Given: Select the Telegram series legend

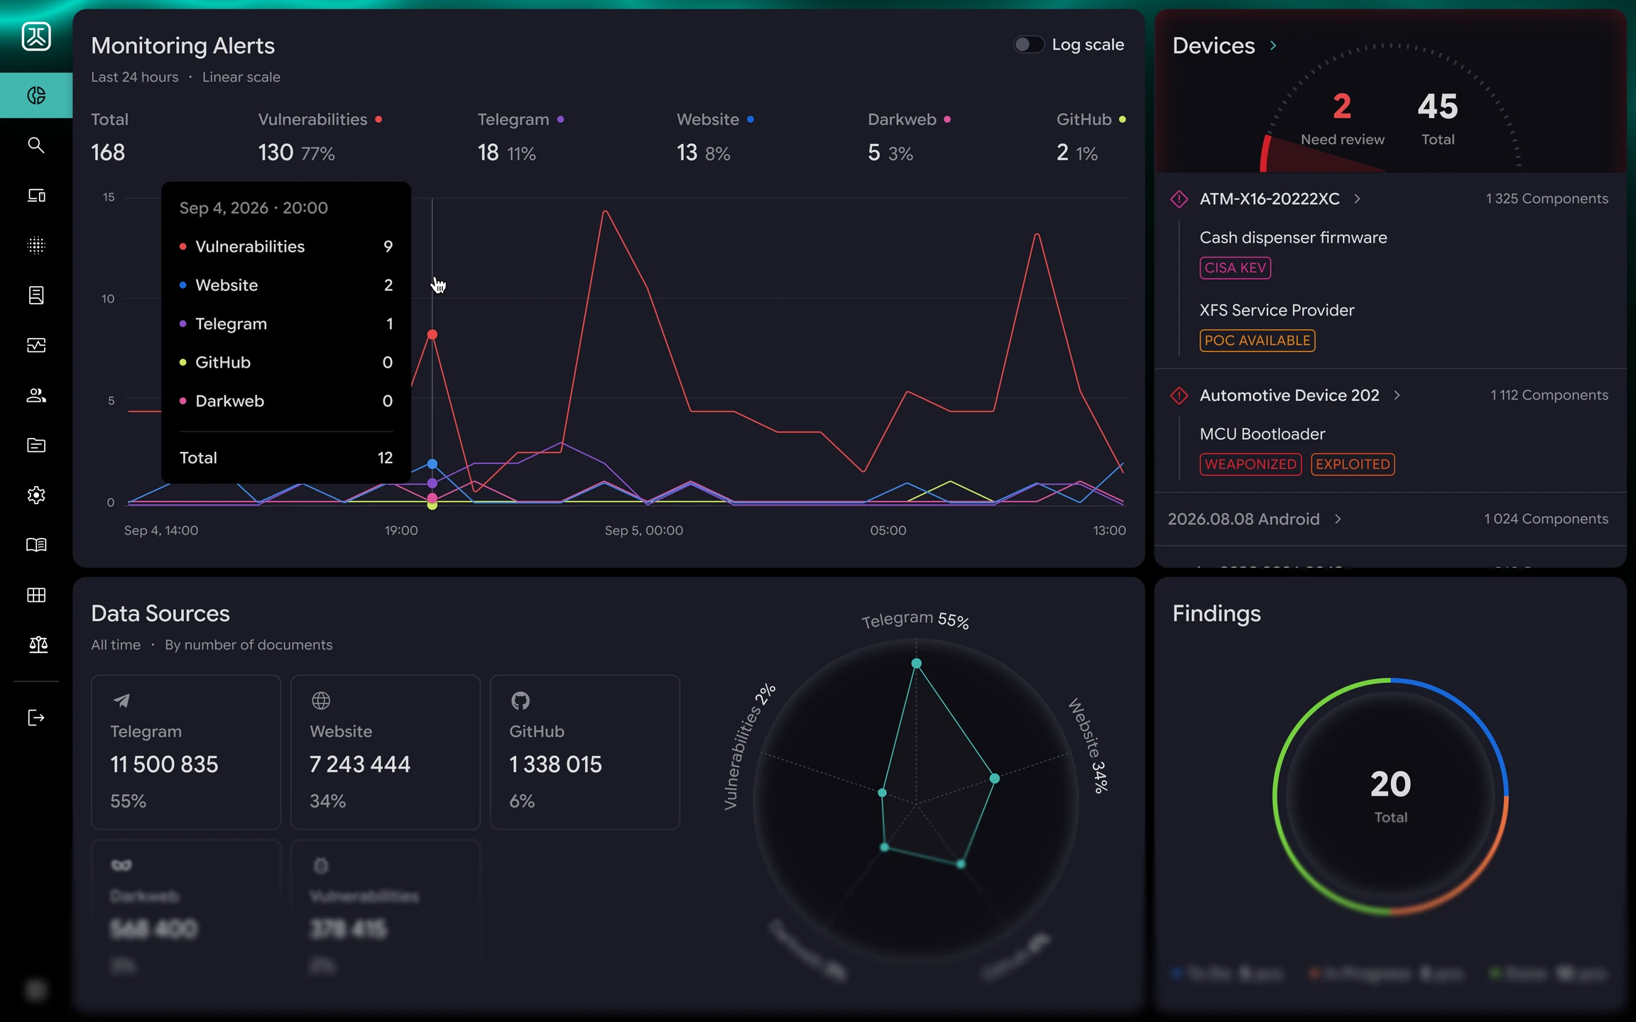Looking at the screenshot, I should [520, 119].
